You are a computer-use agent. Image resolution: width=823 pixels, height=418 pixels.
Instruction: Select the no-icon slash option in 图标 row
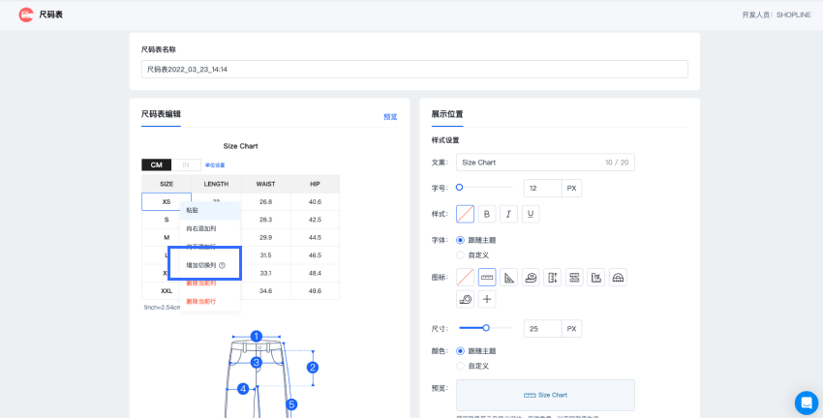[x=465, y=278]
